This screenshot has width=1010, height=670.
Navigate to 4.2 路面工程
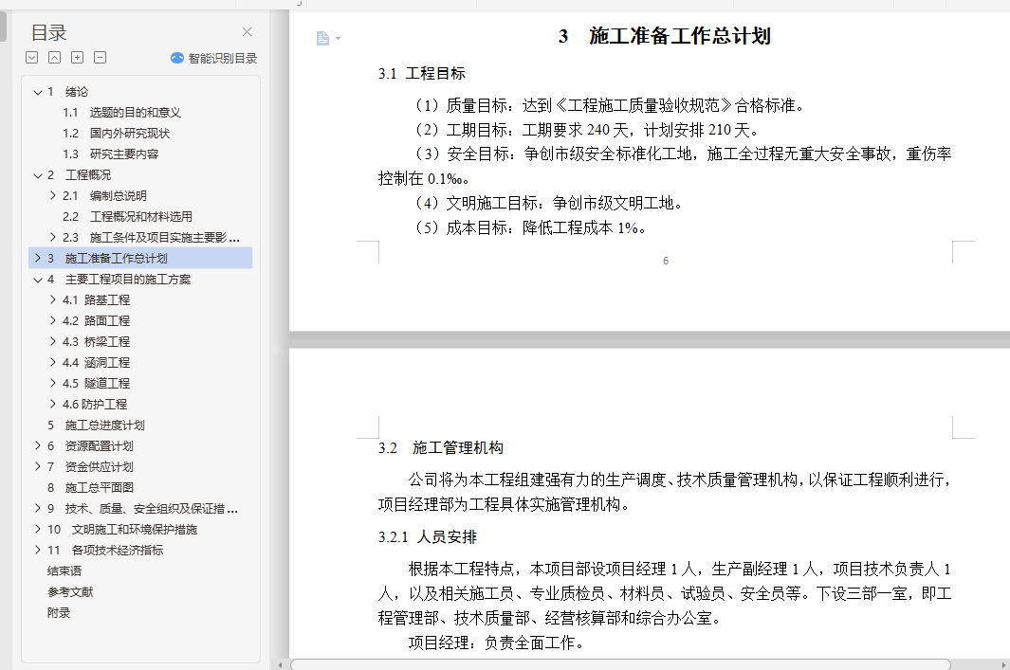pyautogui.click(x=96, y=320)
